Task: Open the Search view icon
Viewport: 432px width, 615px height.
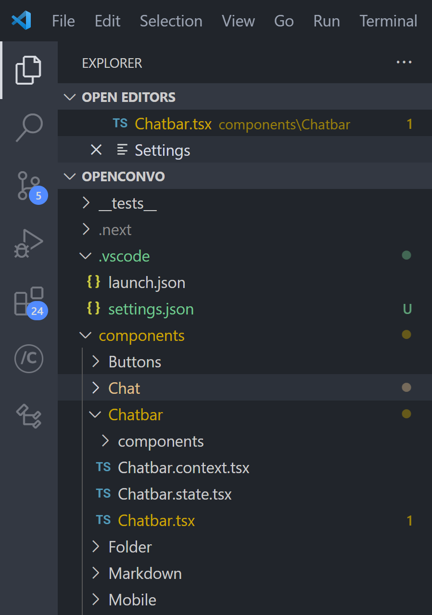Action: 29,127
